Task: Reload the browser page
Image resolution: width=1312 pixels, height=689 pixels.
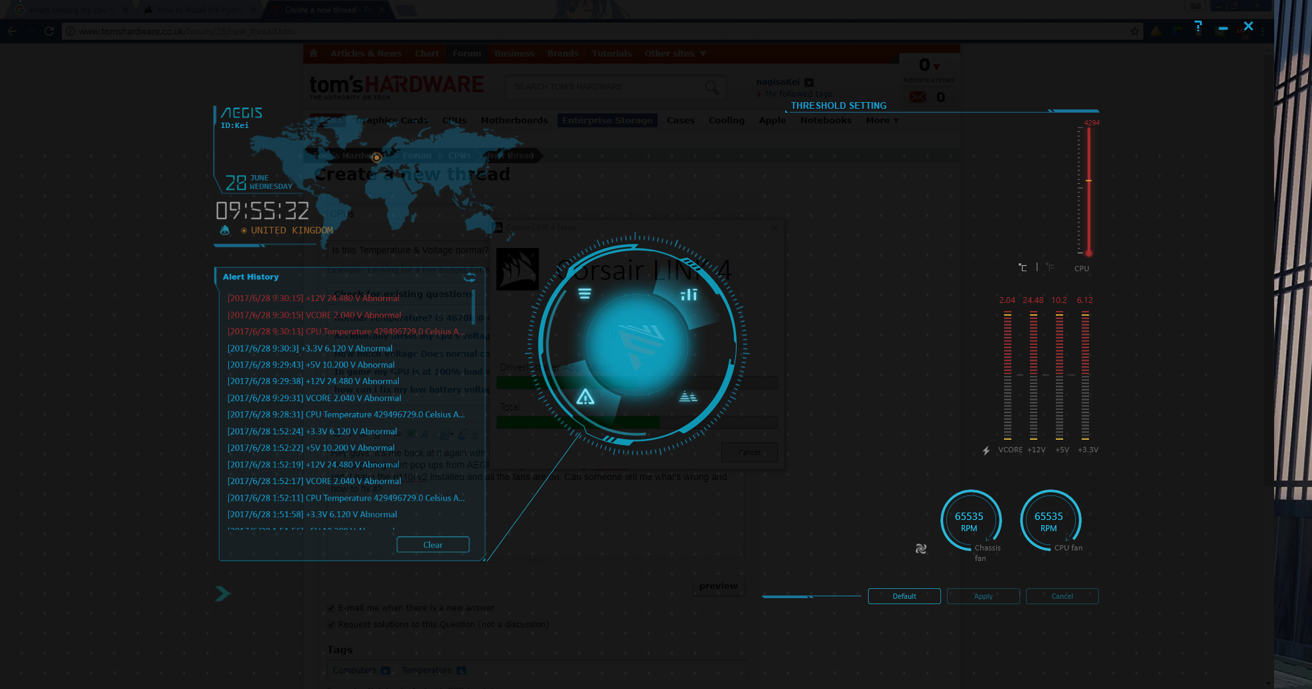Action: click(x=49, y=31)
